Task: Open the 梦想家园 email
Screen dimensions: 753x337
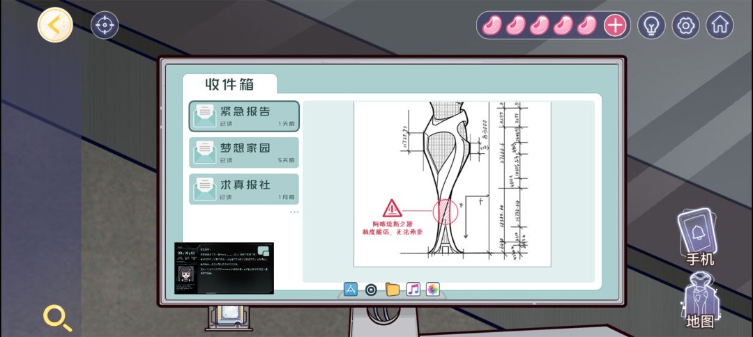Action: (244, 152)
